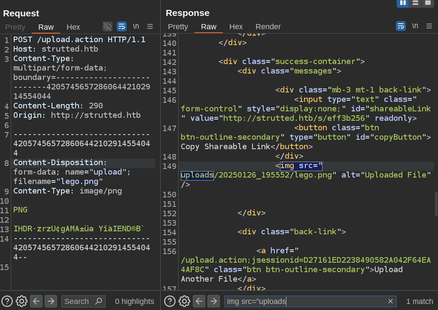Open Request search help icon
This screenshot has width=438, height=310.
pos(7,301)
